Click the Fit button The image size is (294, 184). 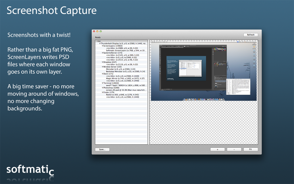coord(251,149)
